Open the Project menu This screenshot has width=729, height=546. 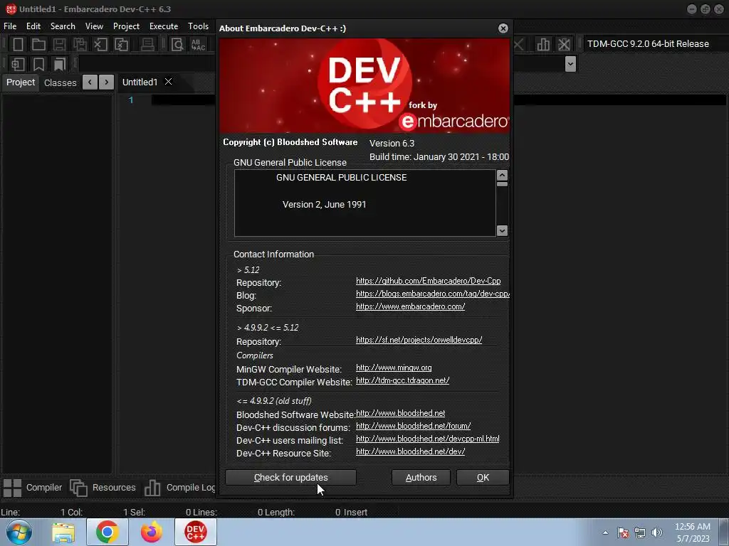tap(126, 26)
